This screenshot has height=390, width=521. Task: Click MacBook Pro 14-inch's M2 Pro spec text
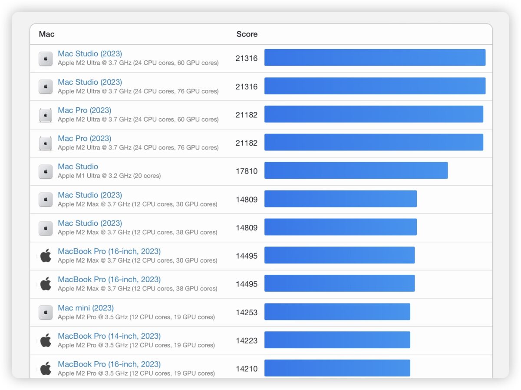click(136, 345)
